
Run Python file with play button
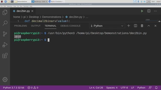pos(142,11)
